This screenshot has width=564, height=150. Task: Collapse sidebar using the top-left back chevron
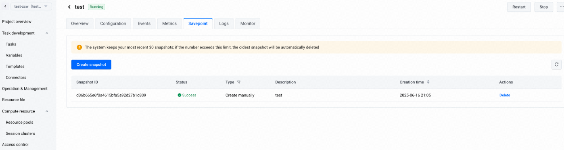(x=5, y=6)
